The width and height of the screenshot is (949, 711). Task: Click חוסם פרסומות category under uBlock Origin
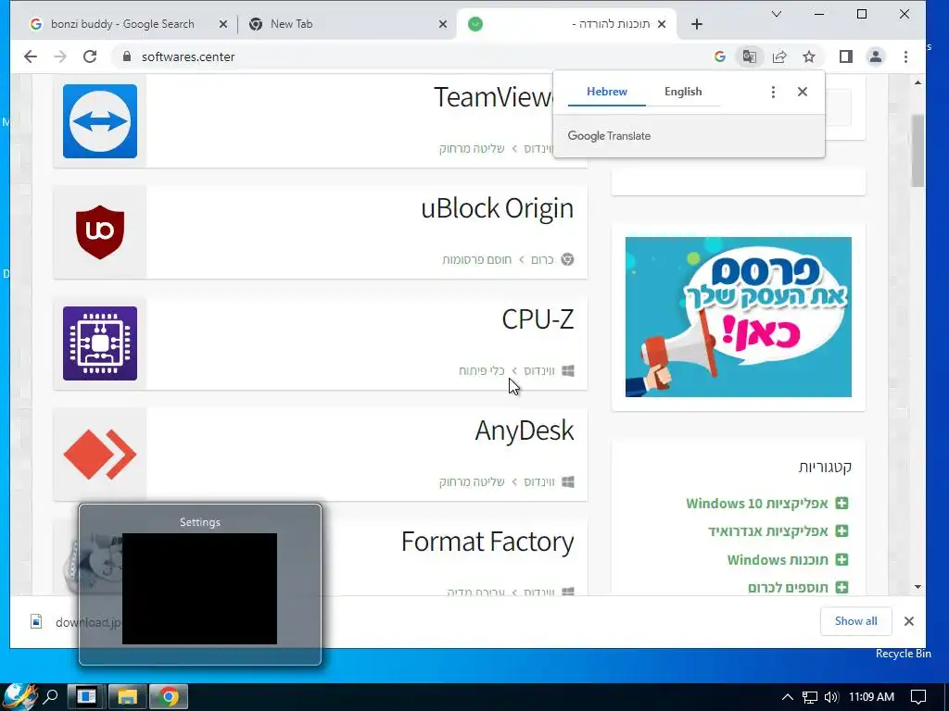tap(477, 260)
